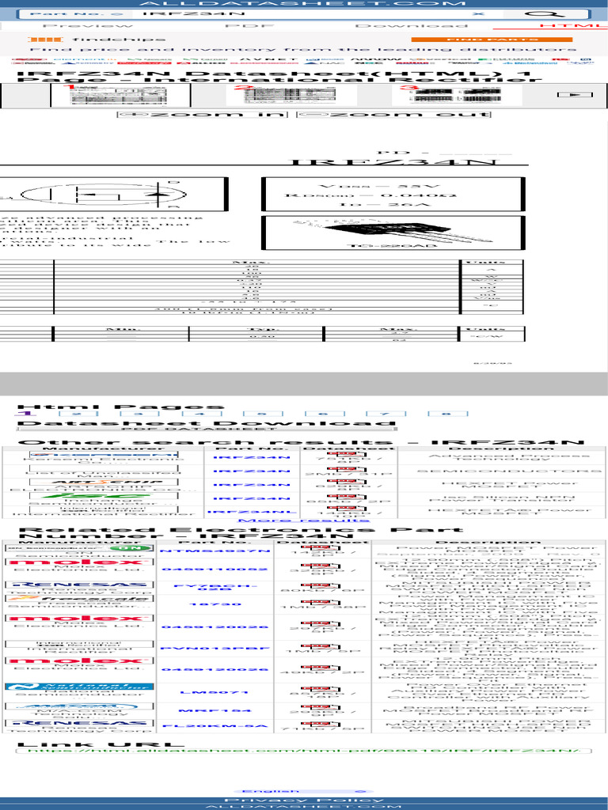608x810 pixels.
Task: Click the zoom in button
Action: [x=202, y=114]
